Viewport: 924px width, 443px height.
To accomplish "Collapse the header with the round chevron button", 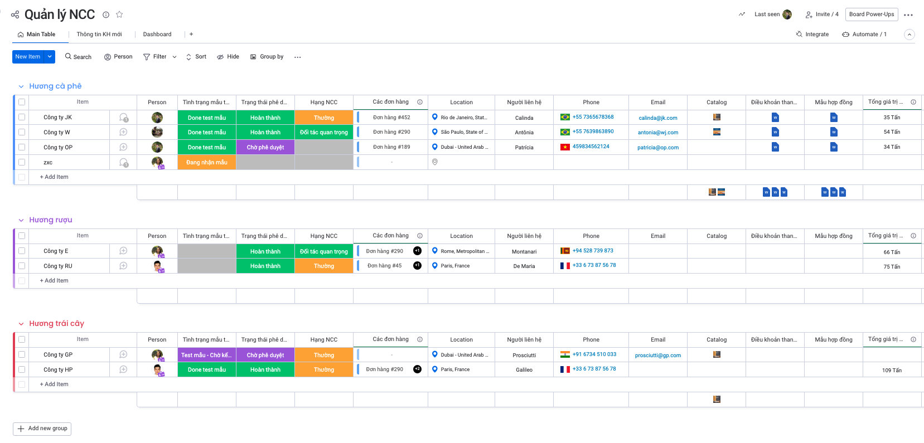I will [909, 35].
